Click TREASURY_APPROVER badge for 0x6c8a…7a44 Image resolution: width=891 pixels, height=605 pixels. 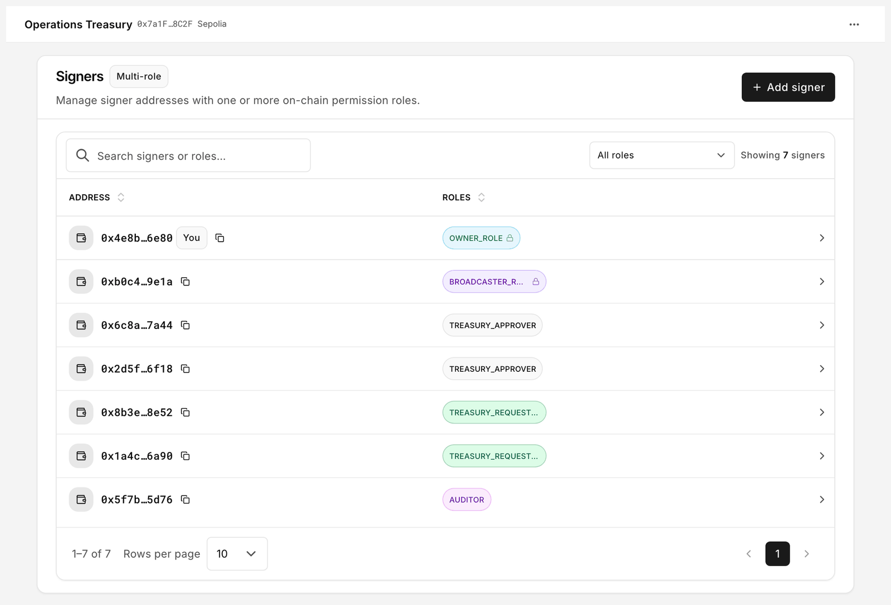(x=492, y=325)
